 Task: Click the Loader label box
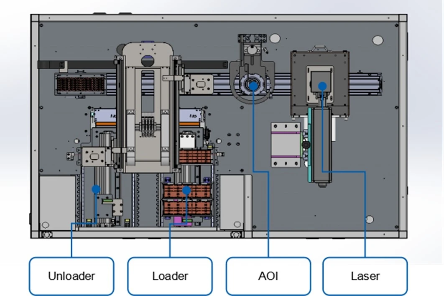tap(170, 276)
